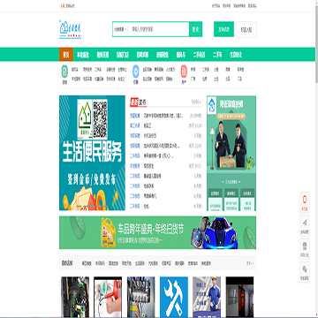This screenshot has width=318, height=318.
Task: Select the orange home tab in navigation
Action: point(66,55)
